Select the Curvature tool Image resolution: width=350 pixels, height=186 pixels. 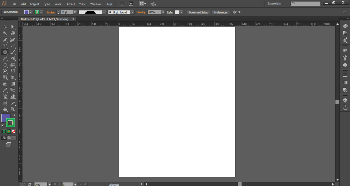[x=13, y=39]
